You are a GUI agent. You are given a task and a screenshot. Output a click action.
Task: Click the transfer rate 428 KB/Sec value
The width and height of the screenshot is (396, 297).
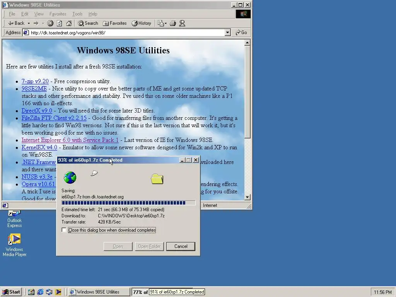pyautogui.click(x=109, y=222)
